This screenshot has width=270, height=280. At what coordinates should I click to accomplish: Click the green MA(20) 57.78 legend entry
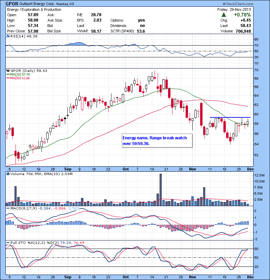(x=18, y=75)
